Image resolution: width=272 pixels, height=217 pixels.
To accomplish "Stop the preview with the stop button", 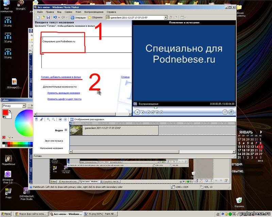I will 142,112.
